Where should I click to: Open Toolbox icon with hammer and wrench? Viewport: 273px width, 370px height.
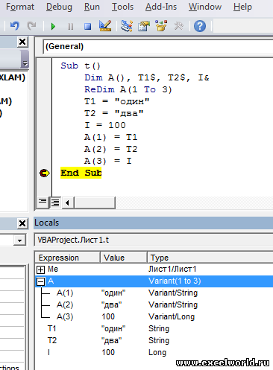tap(178, 26)
